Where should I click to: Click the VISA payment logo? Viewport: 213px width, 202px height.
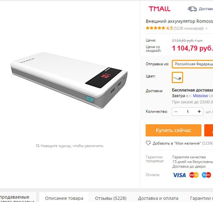pyautogui.click(x=179, y=175)
